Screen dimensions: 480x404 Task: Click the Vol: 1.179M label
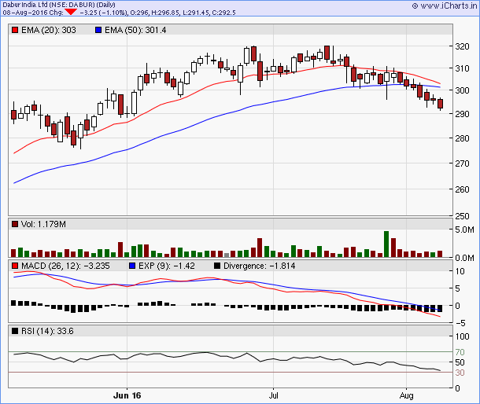[x=43, y=224]
